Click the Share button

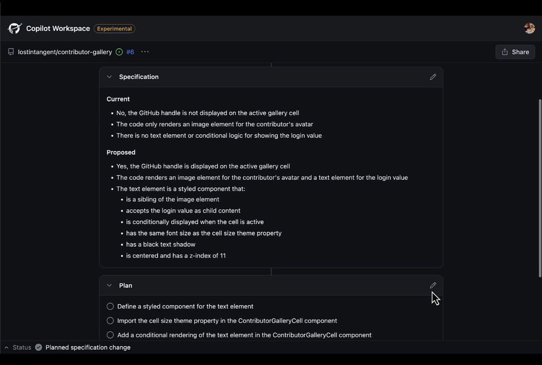pos(515,52)
